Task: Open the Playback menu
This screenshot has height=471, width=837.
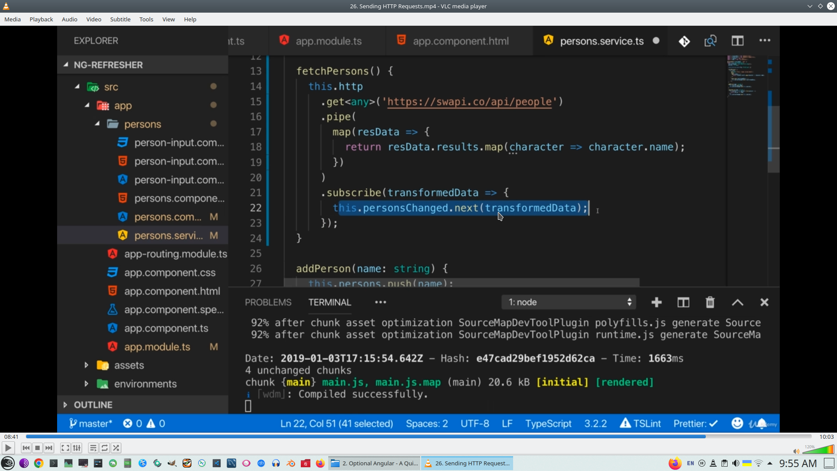Action: point(41,19)
